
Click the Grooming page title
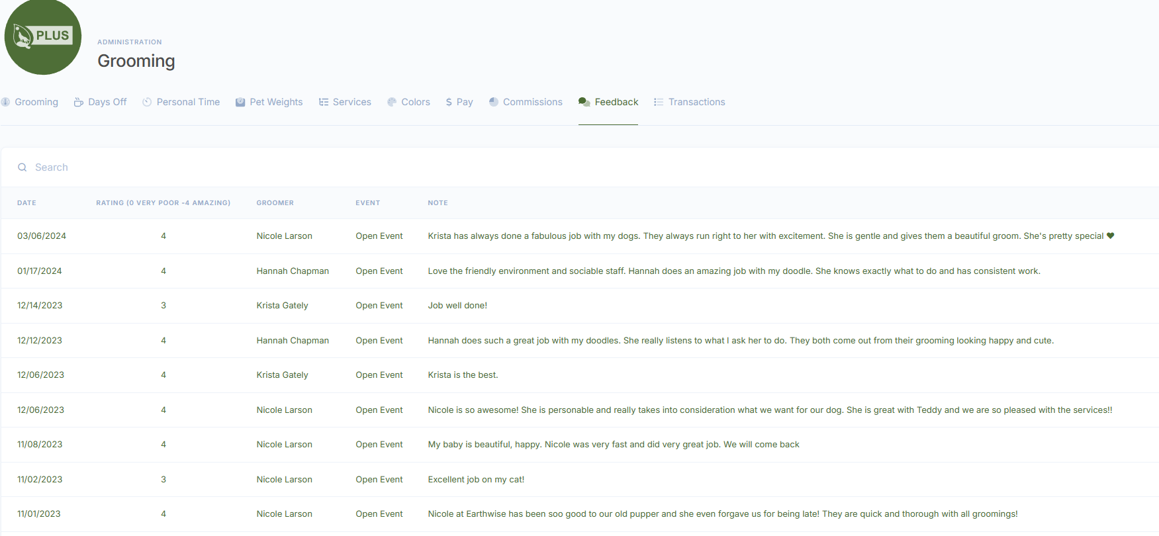(136, 61)
